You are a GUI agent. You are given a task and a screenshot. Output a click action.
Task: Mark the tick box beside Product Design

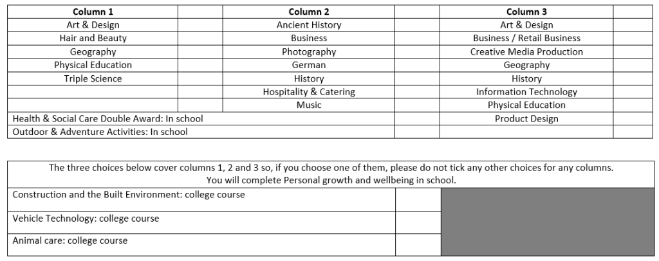pos(633,118)
